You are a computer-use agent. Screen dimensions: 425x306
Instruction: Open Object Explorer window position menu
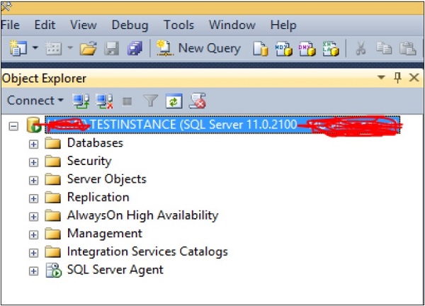pyautogui.click(x=382, y=78)
